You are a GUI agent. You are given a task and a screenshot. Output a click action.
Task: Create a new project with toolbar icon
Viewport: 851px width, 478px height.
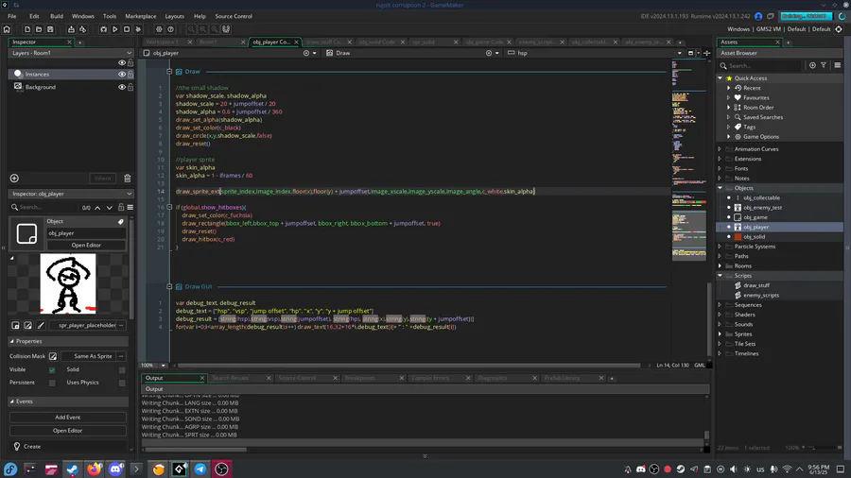tap(27, 29)
